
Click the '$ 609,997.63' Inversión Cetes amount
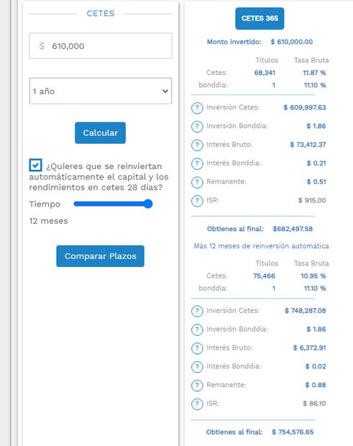tap(305, 107)
